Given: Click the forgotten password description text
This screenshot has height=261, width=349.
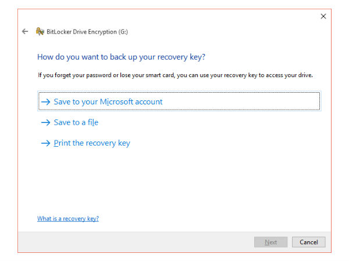Looking at the screenshot, I should point(174,75).
